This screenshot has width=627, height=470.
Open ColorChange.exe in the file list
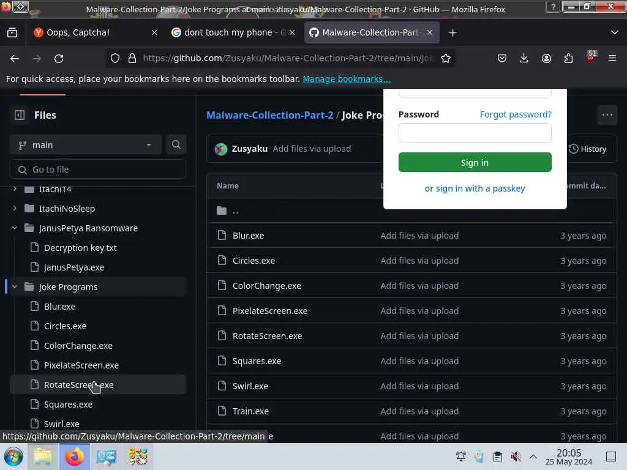pos(267,286)
